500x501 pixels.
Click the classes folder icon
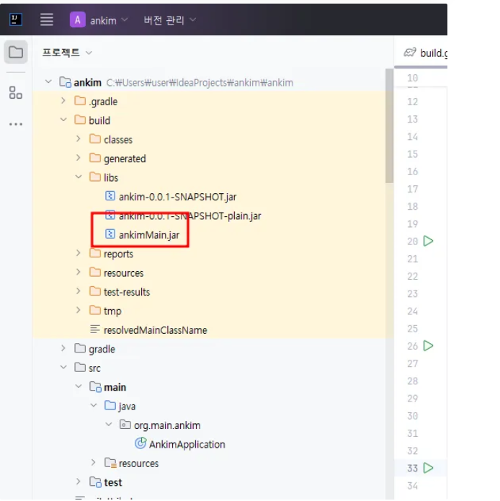[95, 138]
